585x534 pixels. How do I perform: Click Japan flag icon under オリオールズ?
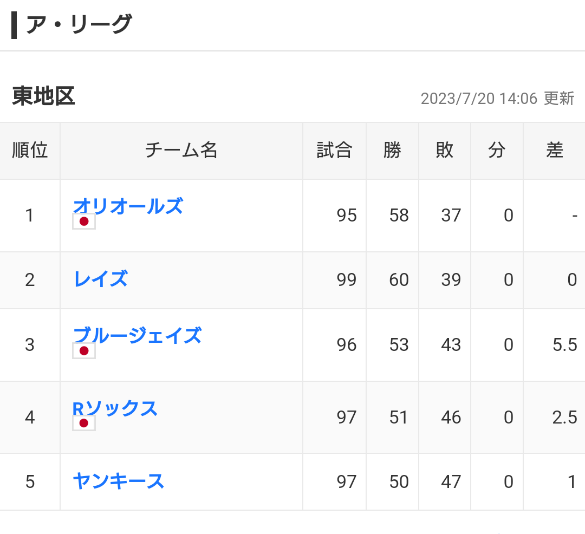(84, 222)
